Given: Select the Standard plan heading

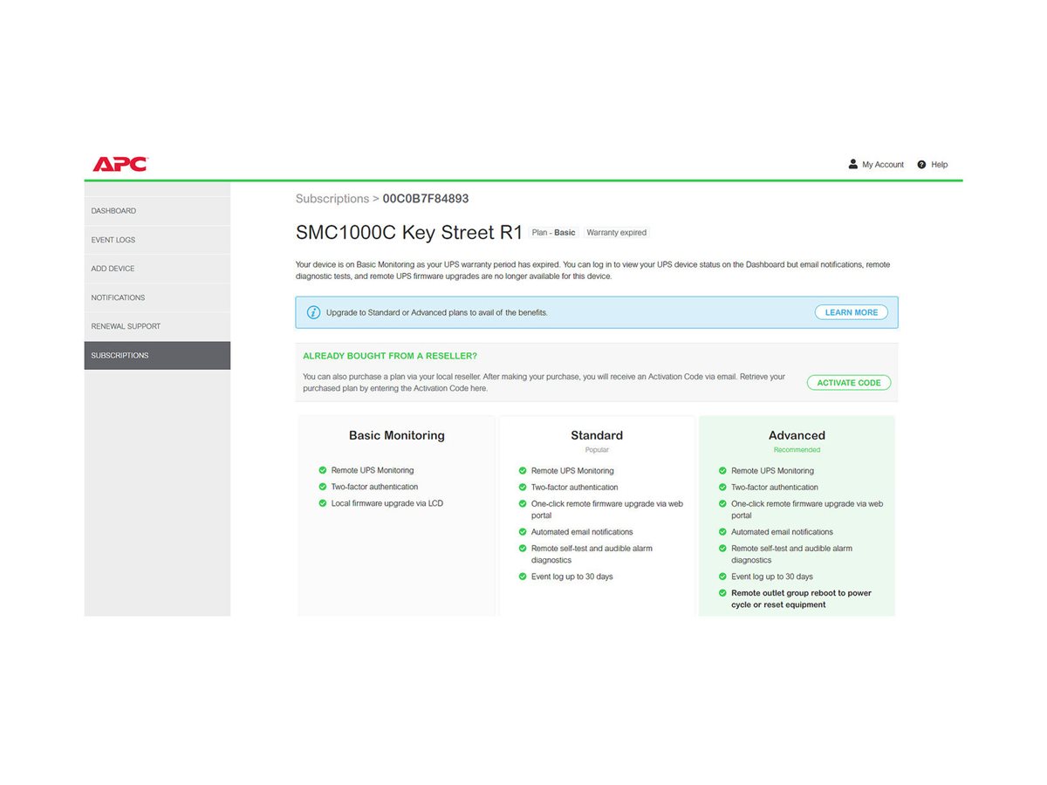Looking at the screenshot, I should pyautogui.click(x=597, y=435).
